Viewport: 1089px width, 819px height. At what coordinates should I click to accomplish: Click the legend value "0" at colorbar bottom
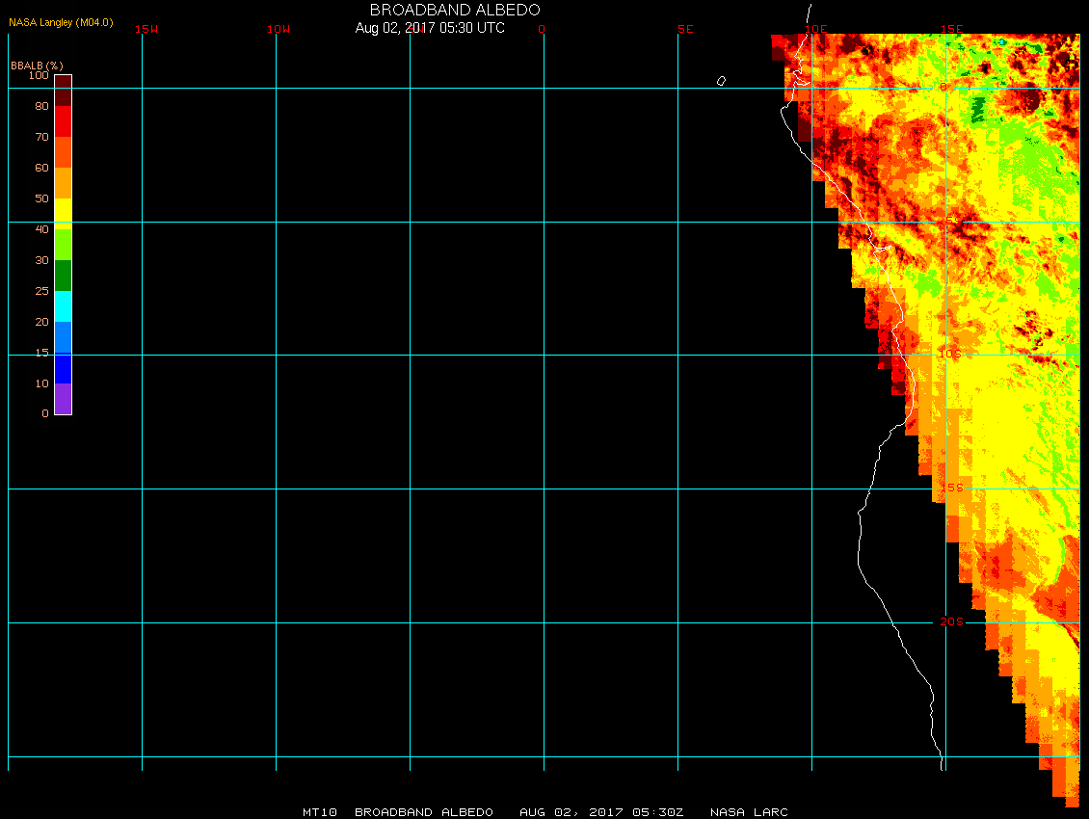pos(45,413)
